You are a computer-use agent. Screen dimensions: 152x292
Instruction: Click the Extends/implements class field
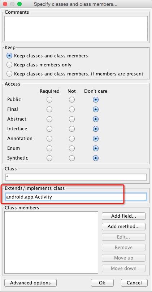(76, 197)
